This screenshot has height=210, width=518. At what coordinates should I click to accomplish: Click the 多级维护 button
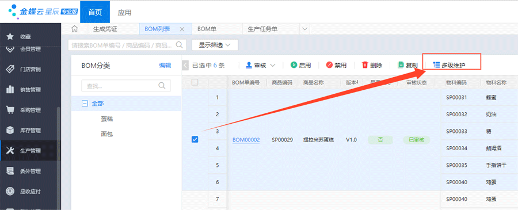coord(449,65)
